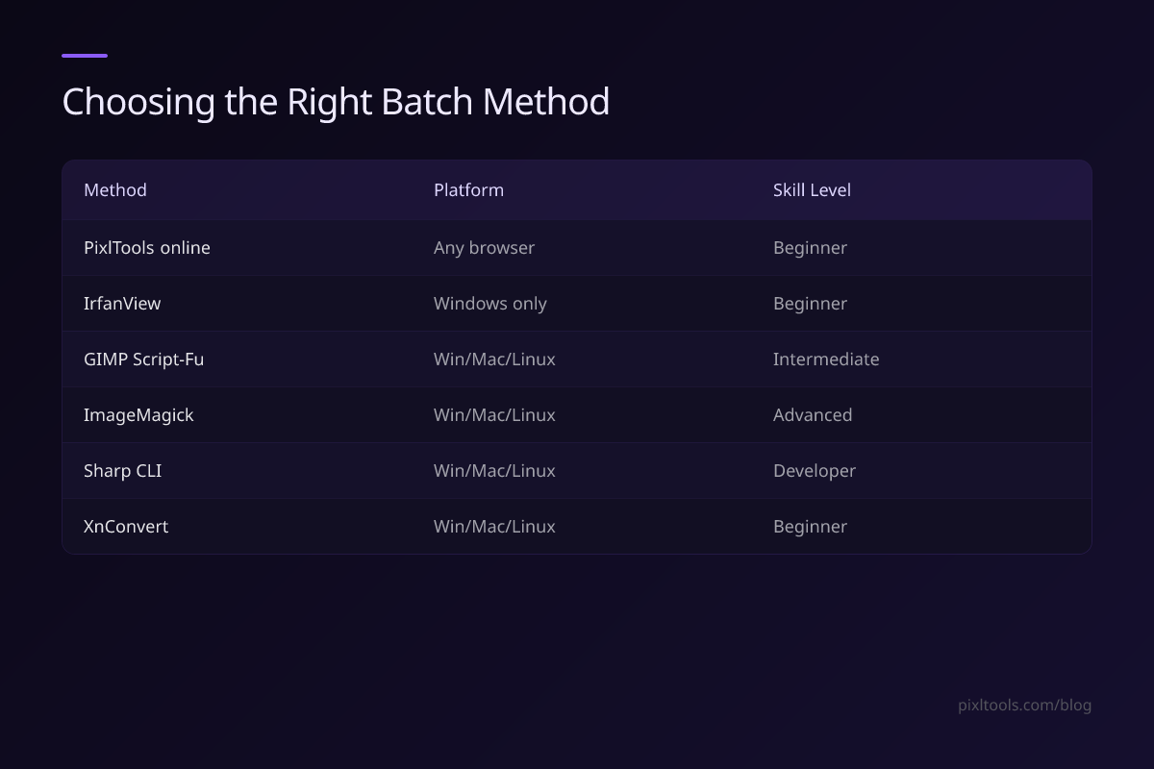Select the PixlTools online row
This screenshot has width=1154, height=769.
click(x=577, y=248)
